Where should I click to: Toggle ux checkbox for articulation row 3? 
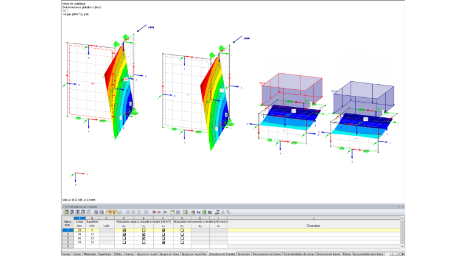click(124, 238)
